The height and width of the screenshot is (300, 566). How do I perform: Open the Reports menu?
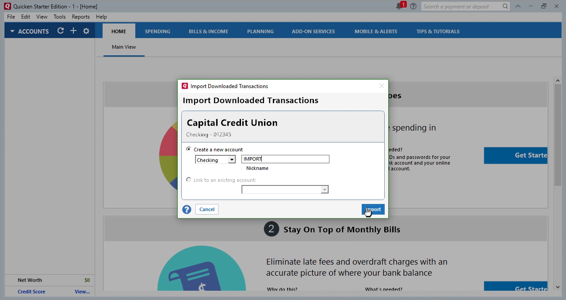[x=81, y=17]
